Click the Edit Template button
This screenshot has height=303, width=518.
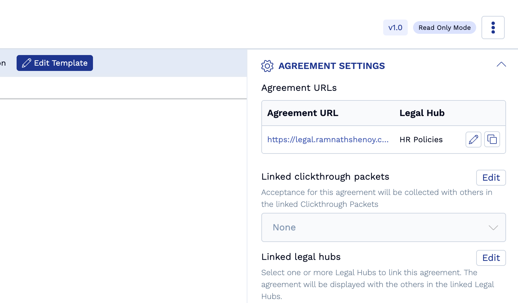(55, 63)
